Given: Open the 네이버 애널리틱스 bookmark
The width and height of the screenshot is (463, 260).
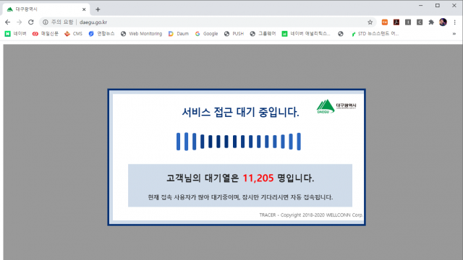Looking at the screenshot, I should pos(306,34).
